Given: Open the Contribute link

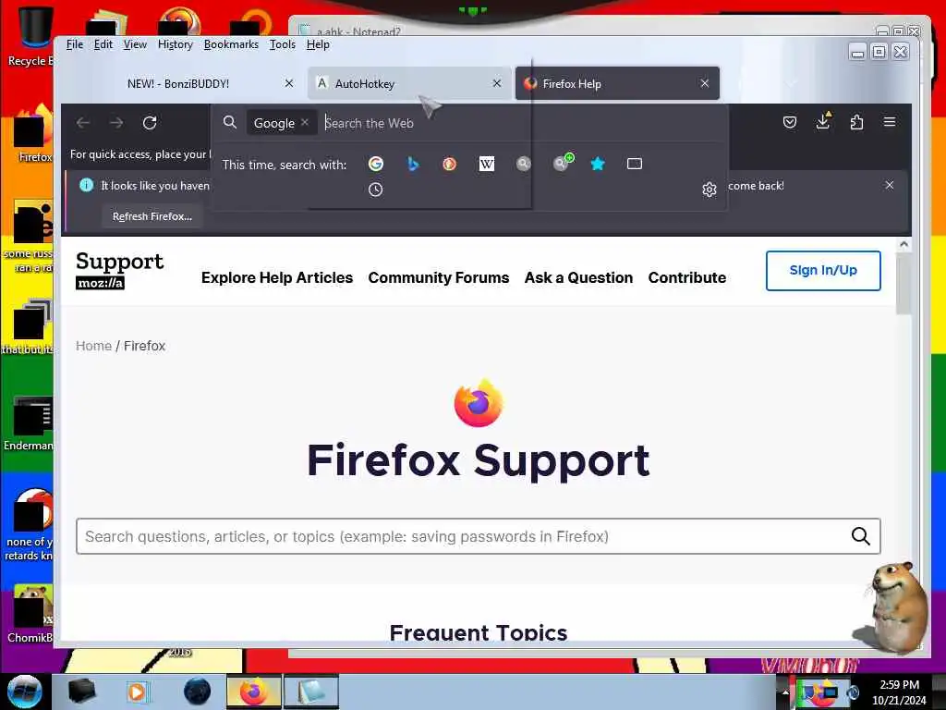Looking at the screenshot, I should point(687,277).
